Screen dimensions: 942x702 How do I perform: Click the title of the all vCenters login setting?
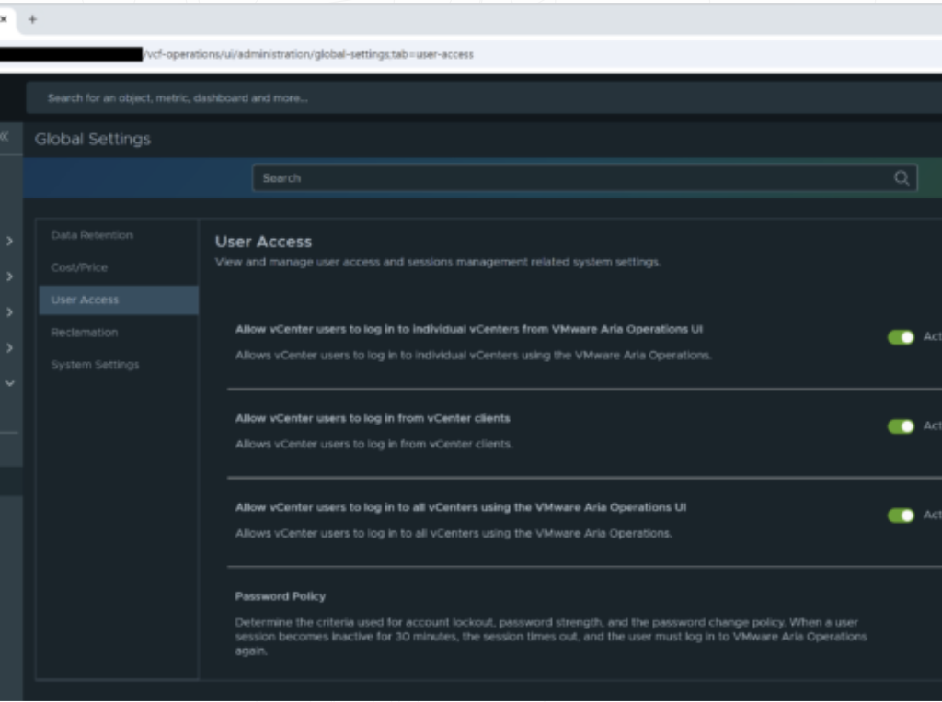(x=461, y=507)
